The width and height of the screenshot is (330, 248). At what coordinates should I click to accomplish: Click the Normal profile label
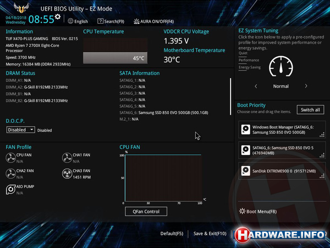pos(280,87)
